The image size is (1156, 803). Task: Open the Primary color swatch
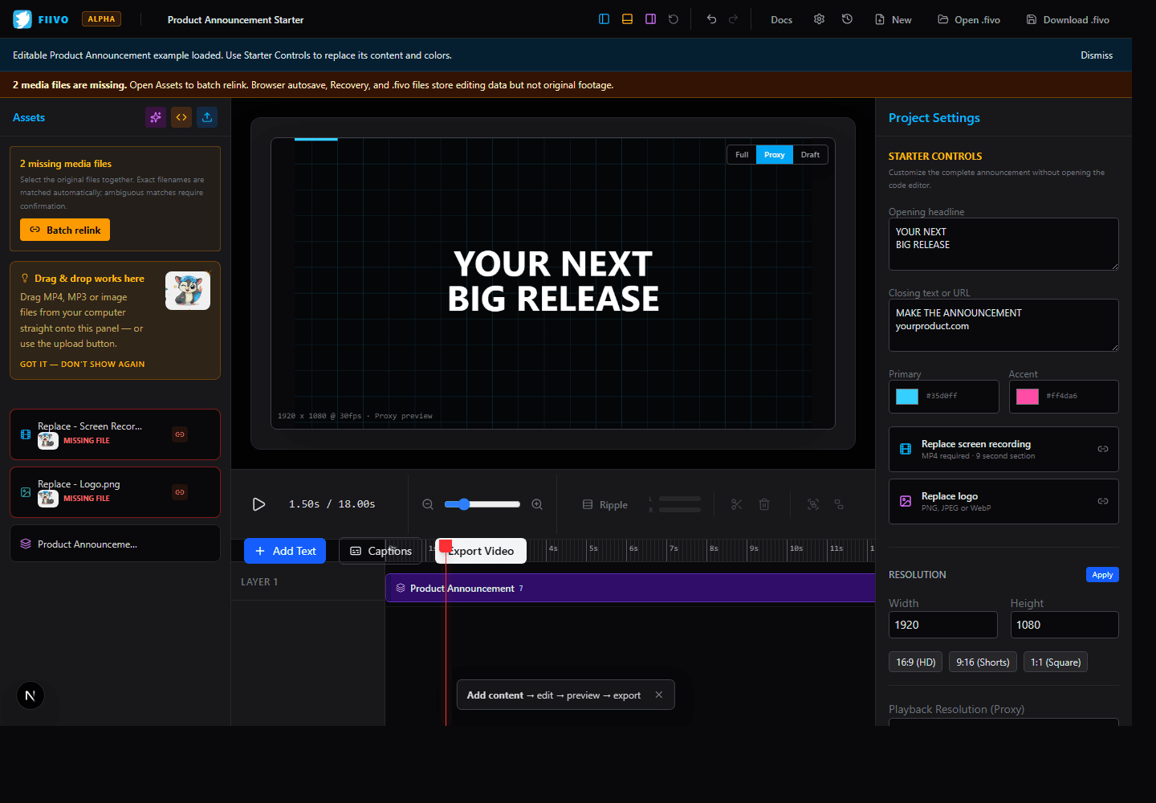[x=907, y=397]
